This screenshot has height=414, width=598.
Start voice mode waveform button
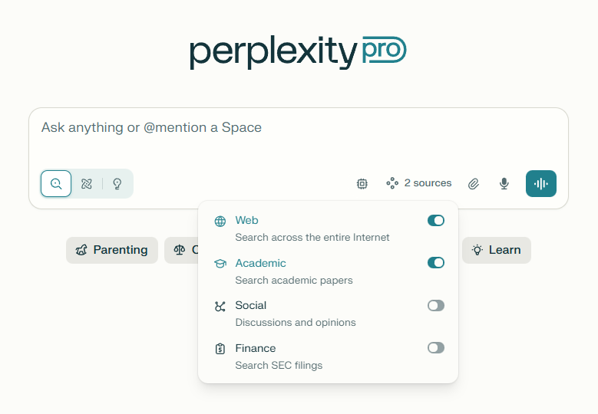coord(541,183)
